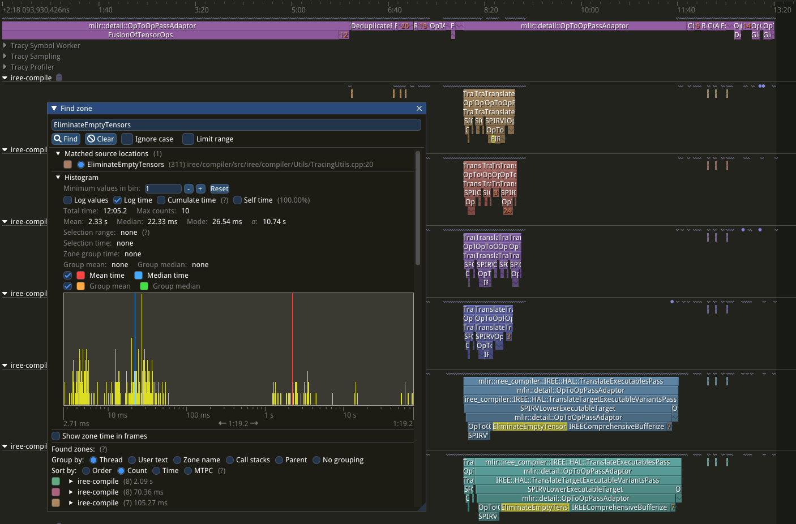Click the pink thread color swatch in results
796x524 pixels.
click(56, 492)
